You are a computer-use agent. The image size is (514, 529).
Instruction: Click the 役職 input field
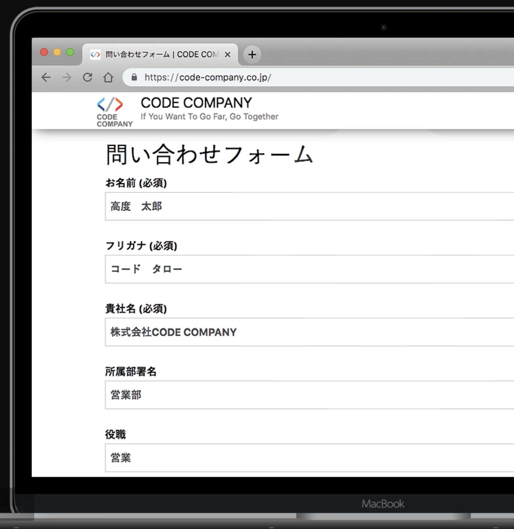(309, 458)
